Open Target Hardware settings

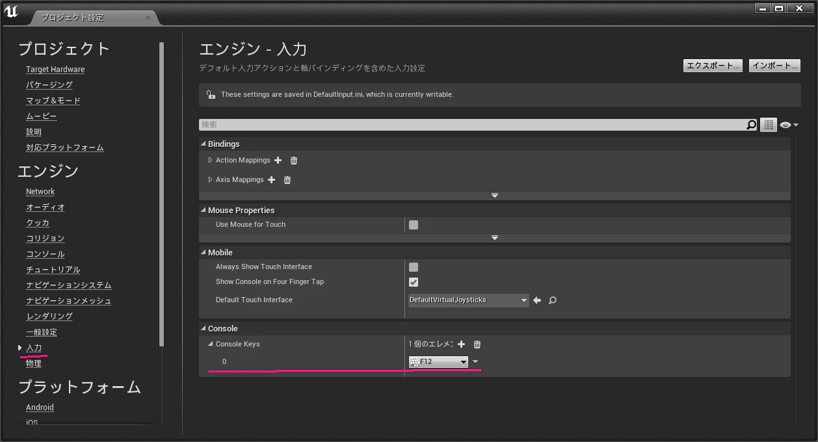55,70
